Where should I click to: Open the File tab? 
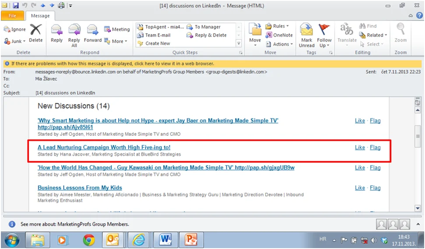click(x=12, y=16)
